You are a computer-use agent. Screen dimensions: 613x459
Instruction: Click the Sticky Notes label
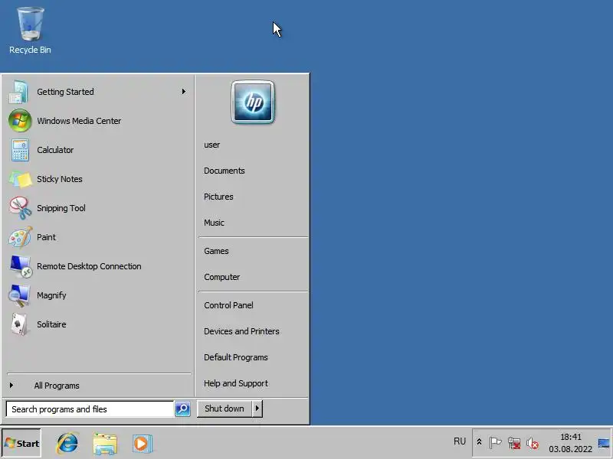60,179
